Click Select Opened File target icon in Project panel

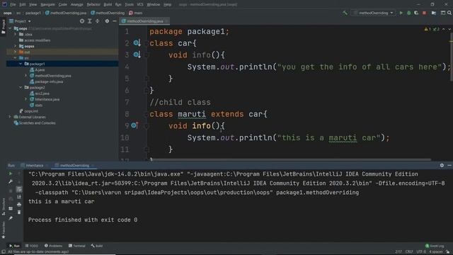[x=82, y=21]
